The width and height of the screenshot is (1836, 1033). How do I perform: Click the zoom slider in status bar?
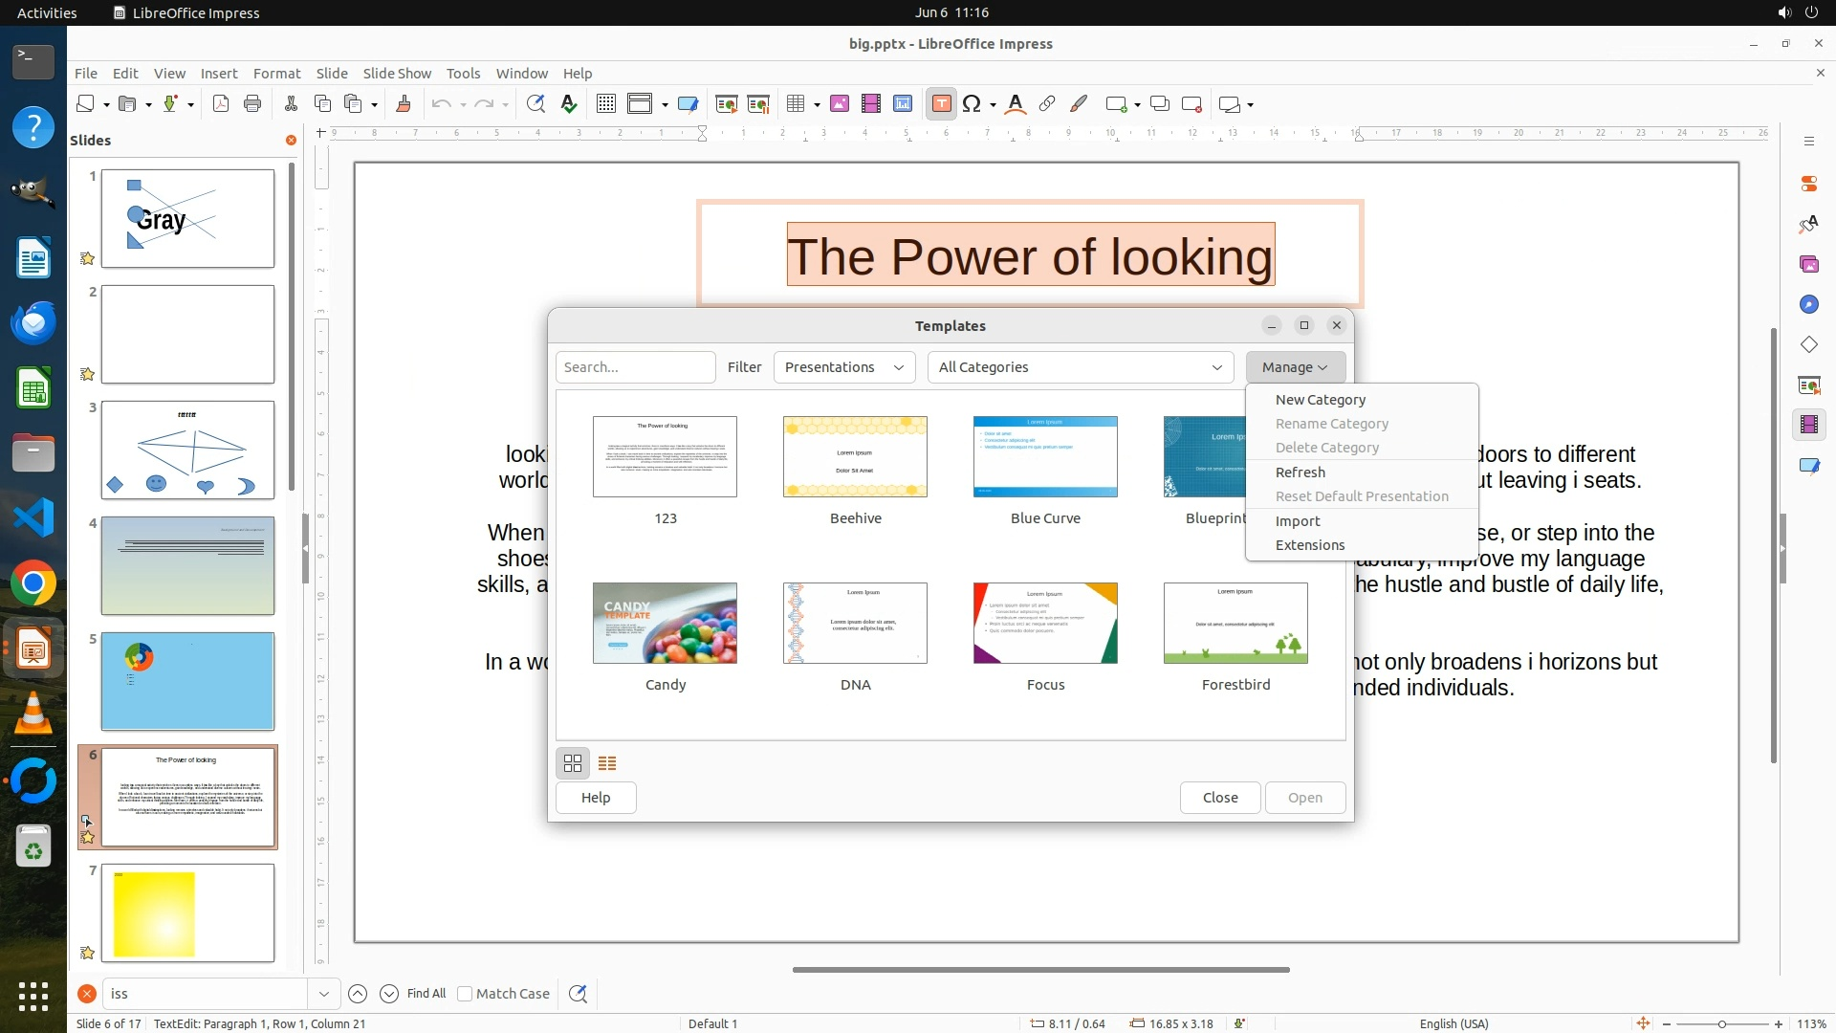pyautogui.click(x=1721, y=1023)
